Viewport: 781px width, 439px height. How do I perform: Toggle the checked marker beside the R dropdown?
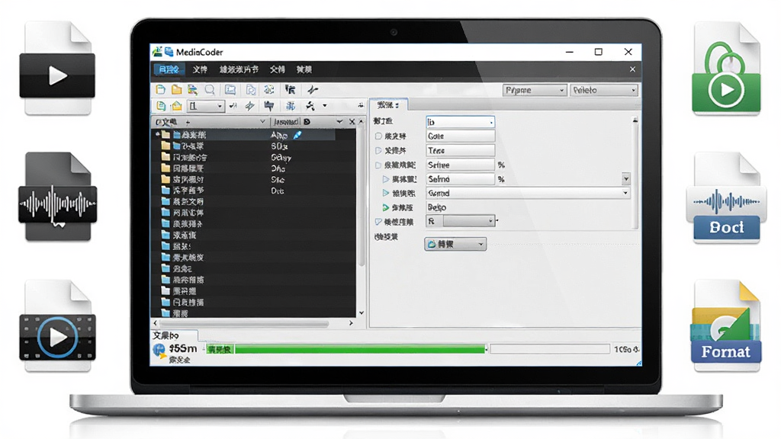378,222
